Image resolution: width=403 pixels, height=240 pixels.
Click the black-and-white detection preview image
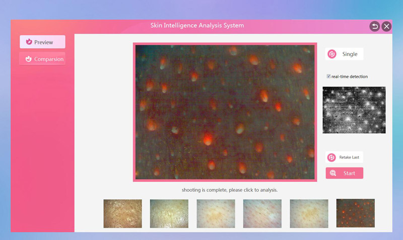coord(354,110)
